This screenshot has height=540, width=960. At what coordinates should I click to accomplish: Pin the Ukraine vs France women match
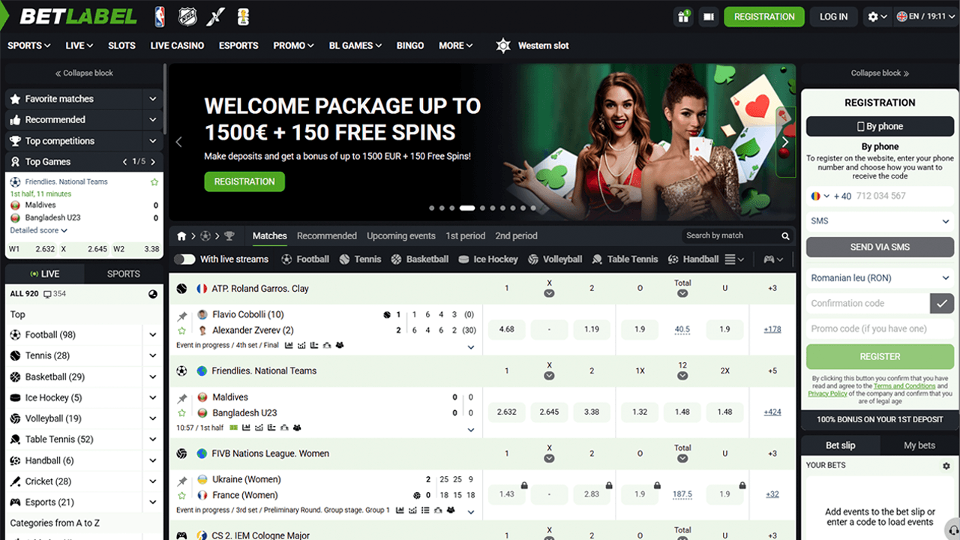coord(182,481)
